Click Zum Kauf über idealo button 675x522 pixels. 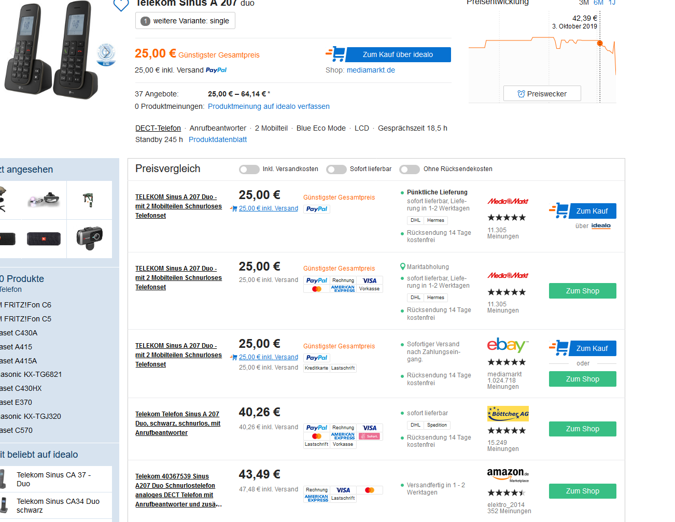tap(398, 54)
